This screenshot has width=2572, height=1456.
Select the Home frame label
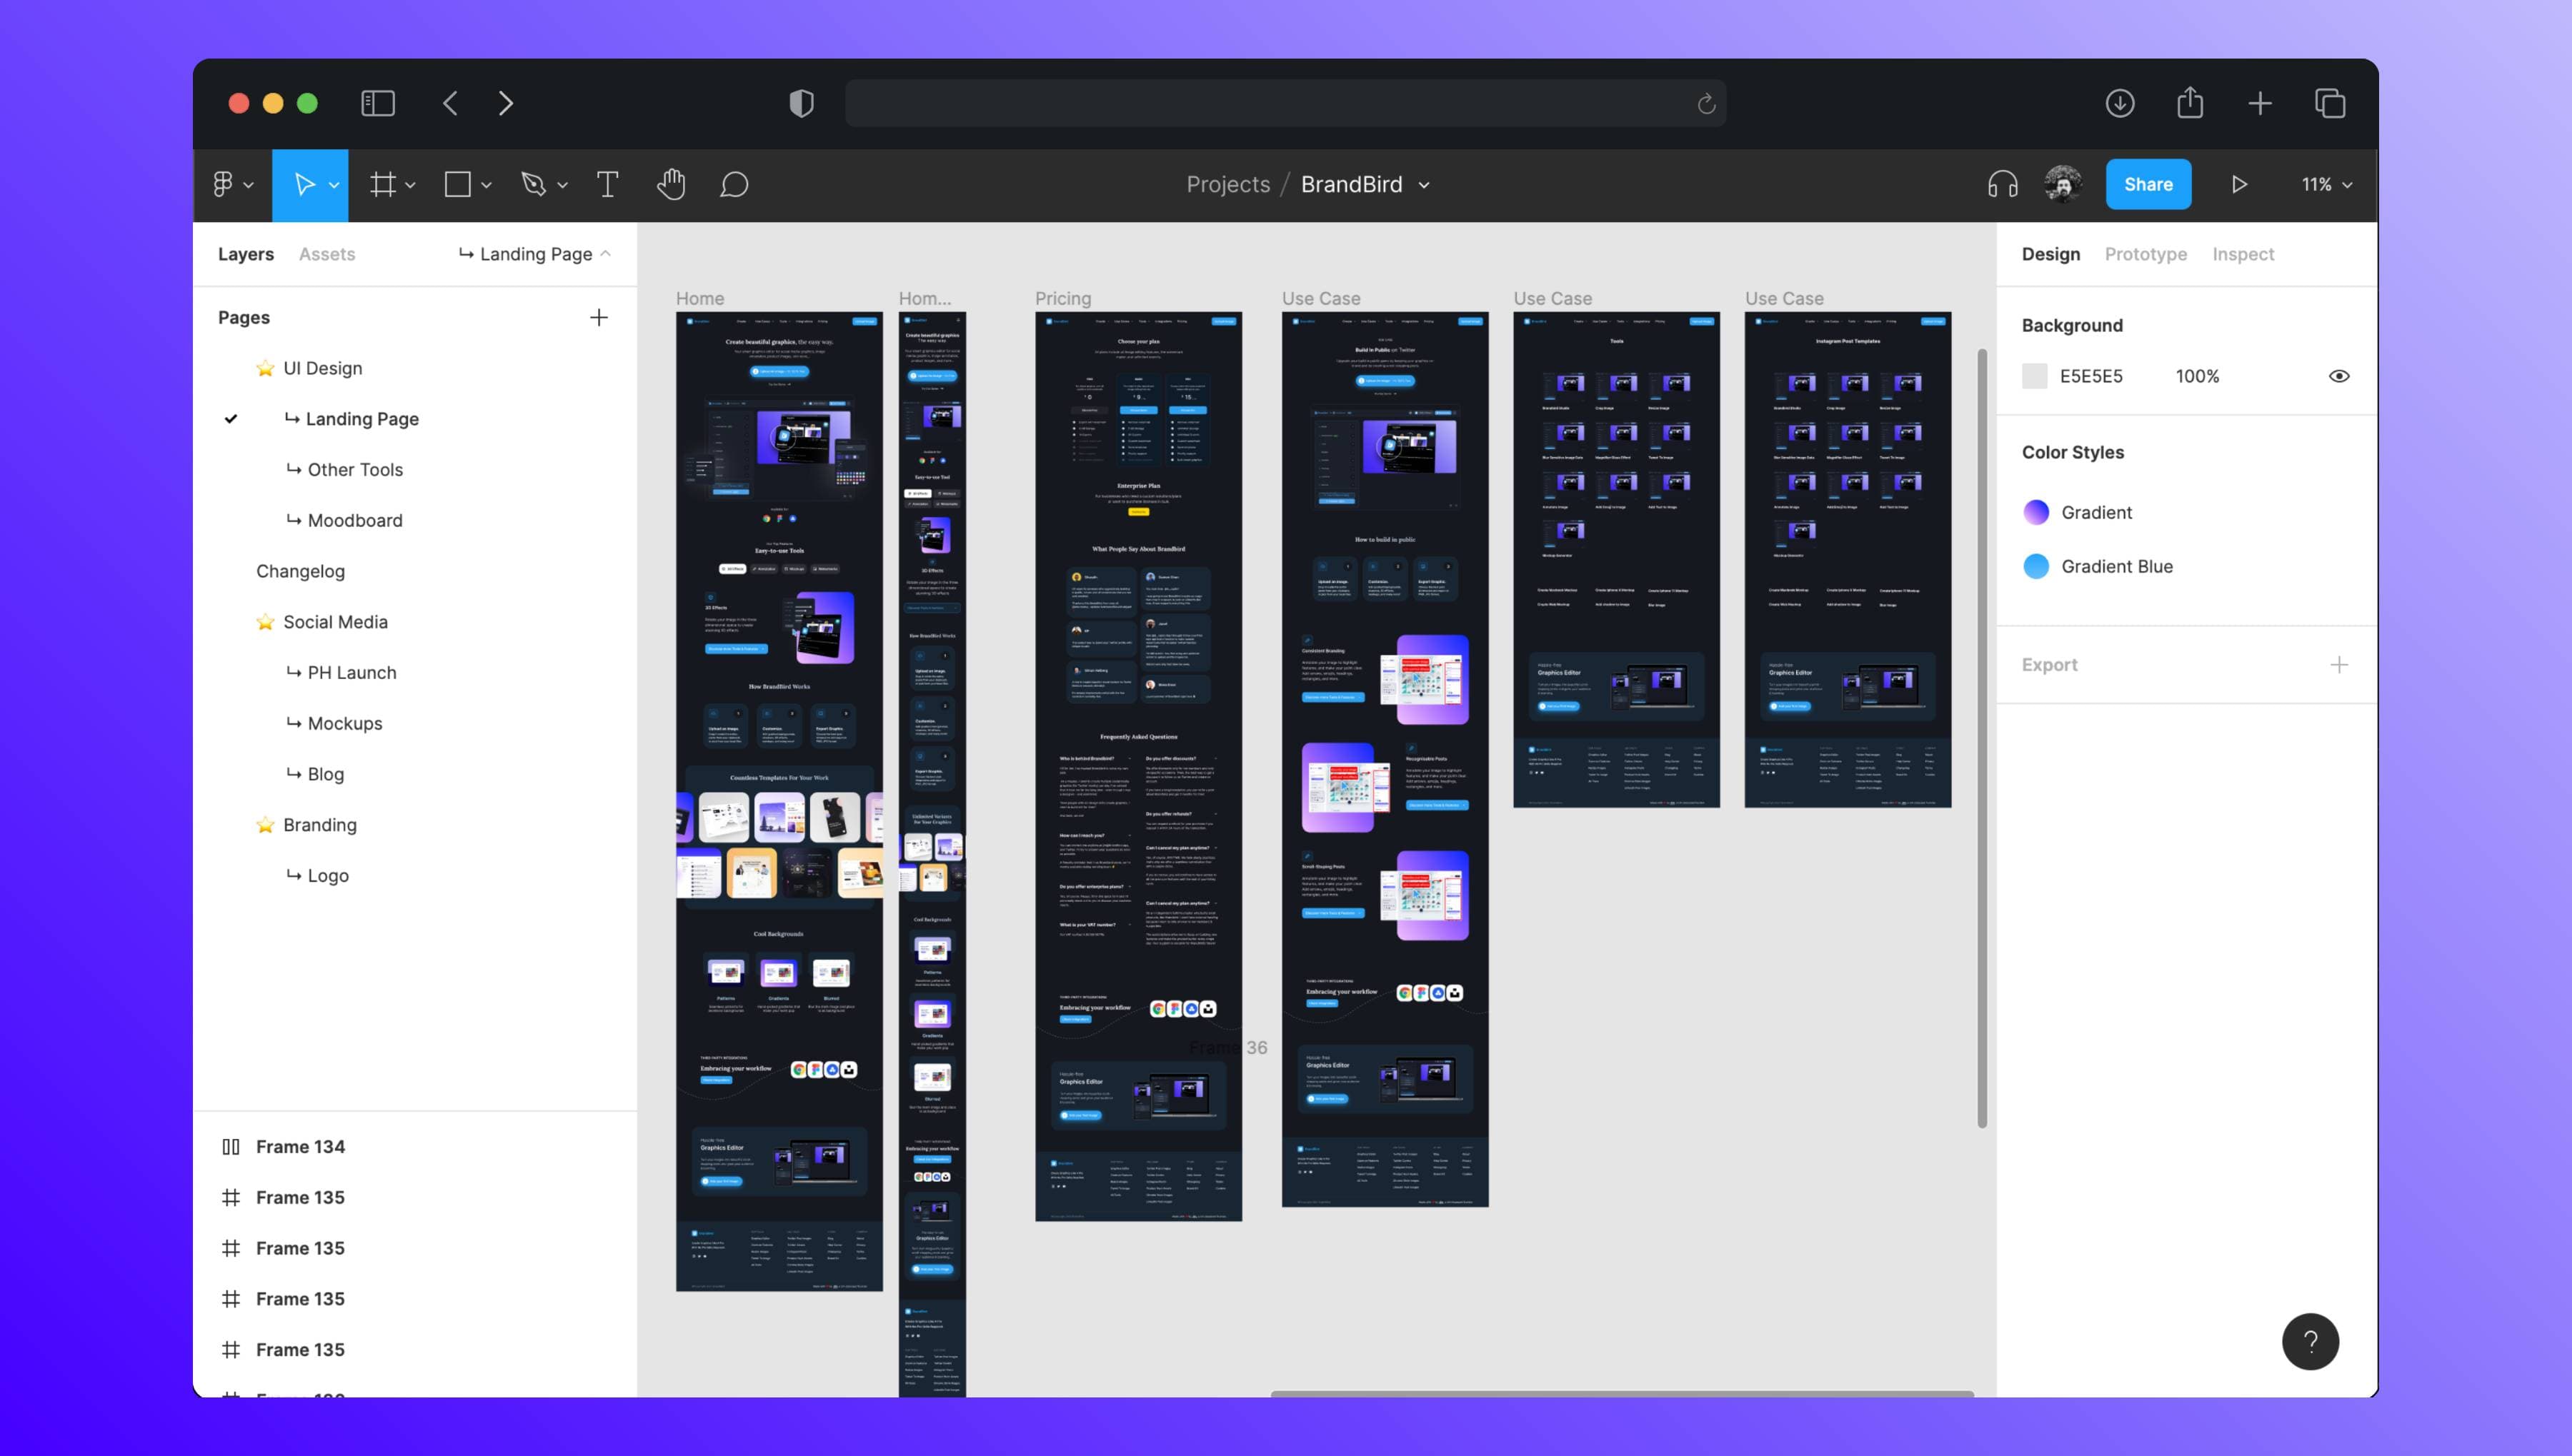coord(699,298)
